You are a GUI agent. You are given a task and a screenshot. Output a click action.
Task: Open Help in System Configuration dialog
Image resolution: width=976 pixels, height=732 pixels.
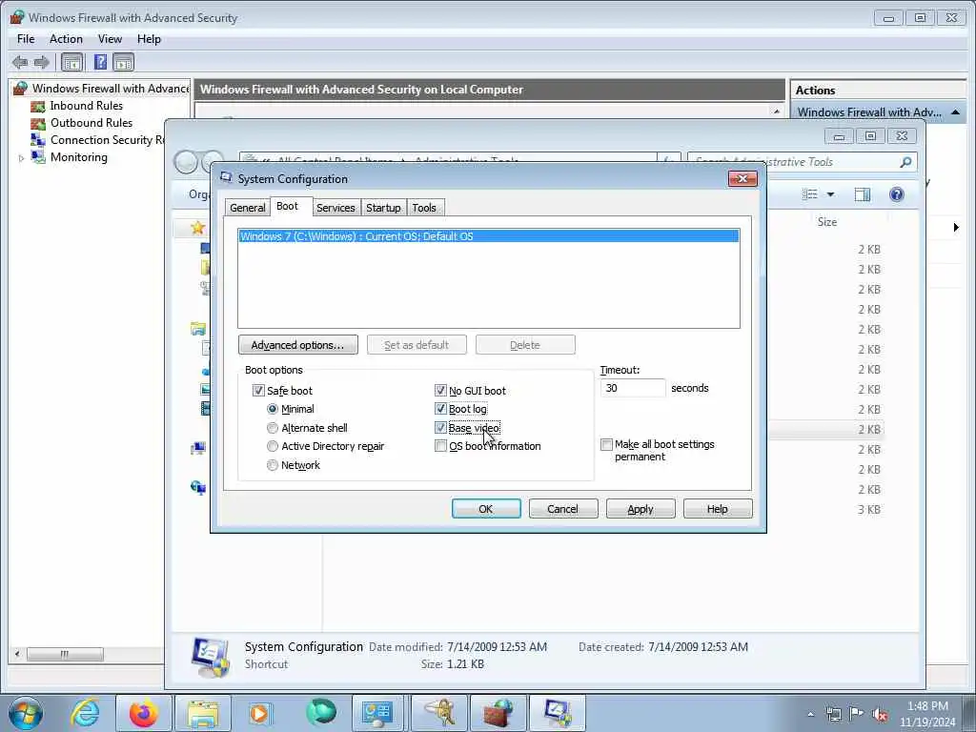[717, 509]
